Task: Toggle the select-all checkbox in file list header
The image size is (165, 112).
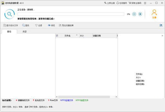Action: pyautogui.click(x=57, y=36)
